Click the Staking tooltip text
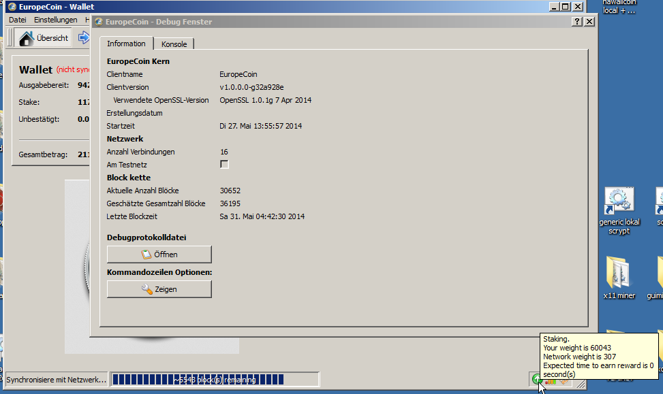 [598, 357]
